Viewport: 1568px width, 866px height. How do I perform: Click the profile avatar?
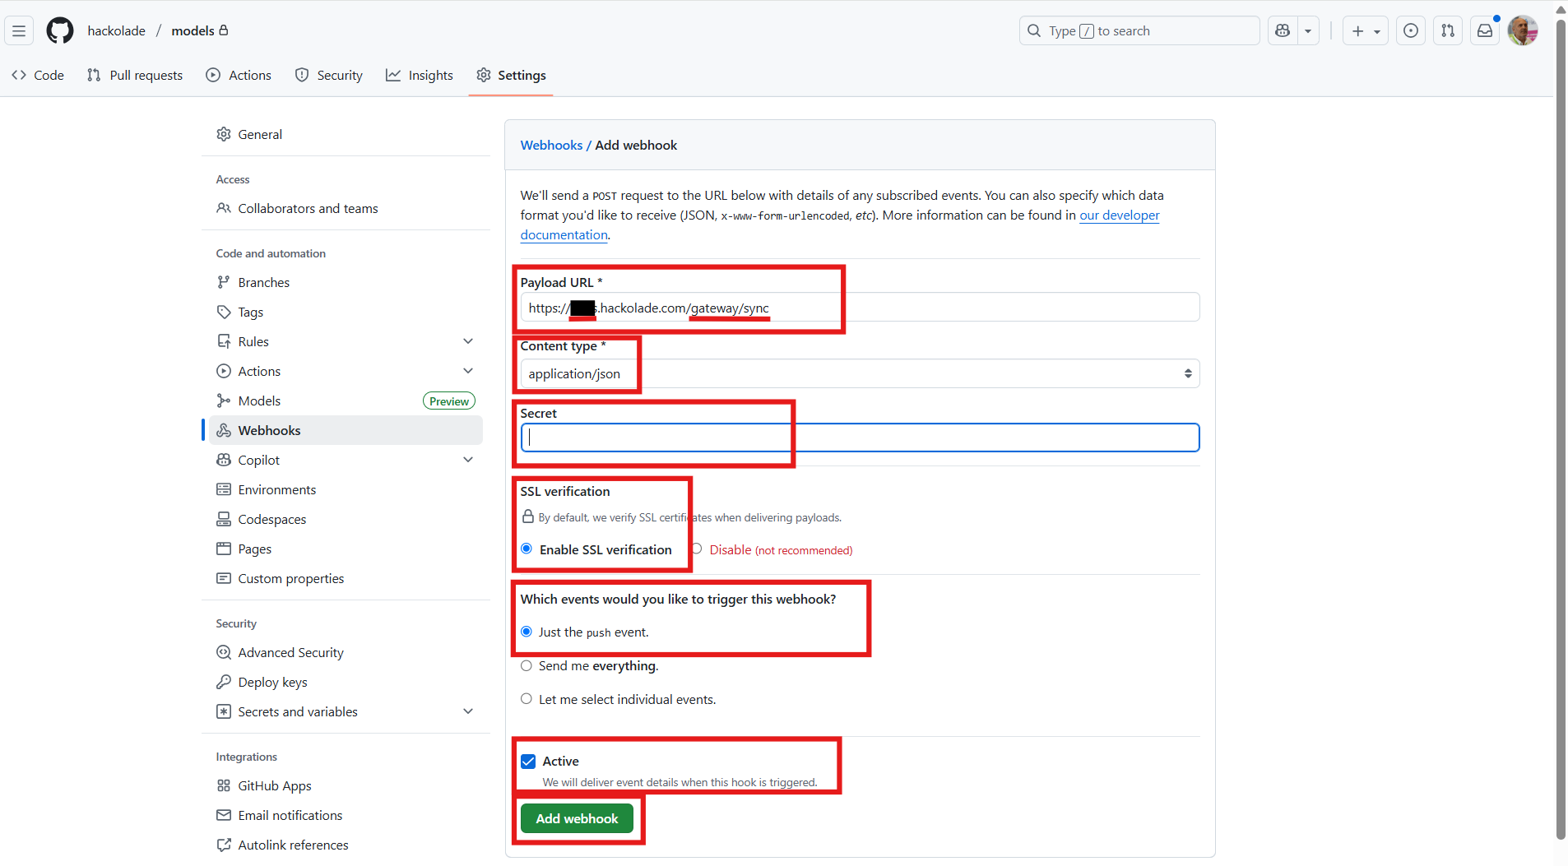coord(1523,30)
